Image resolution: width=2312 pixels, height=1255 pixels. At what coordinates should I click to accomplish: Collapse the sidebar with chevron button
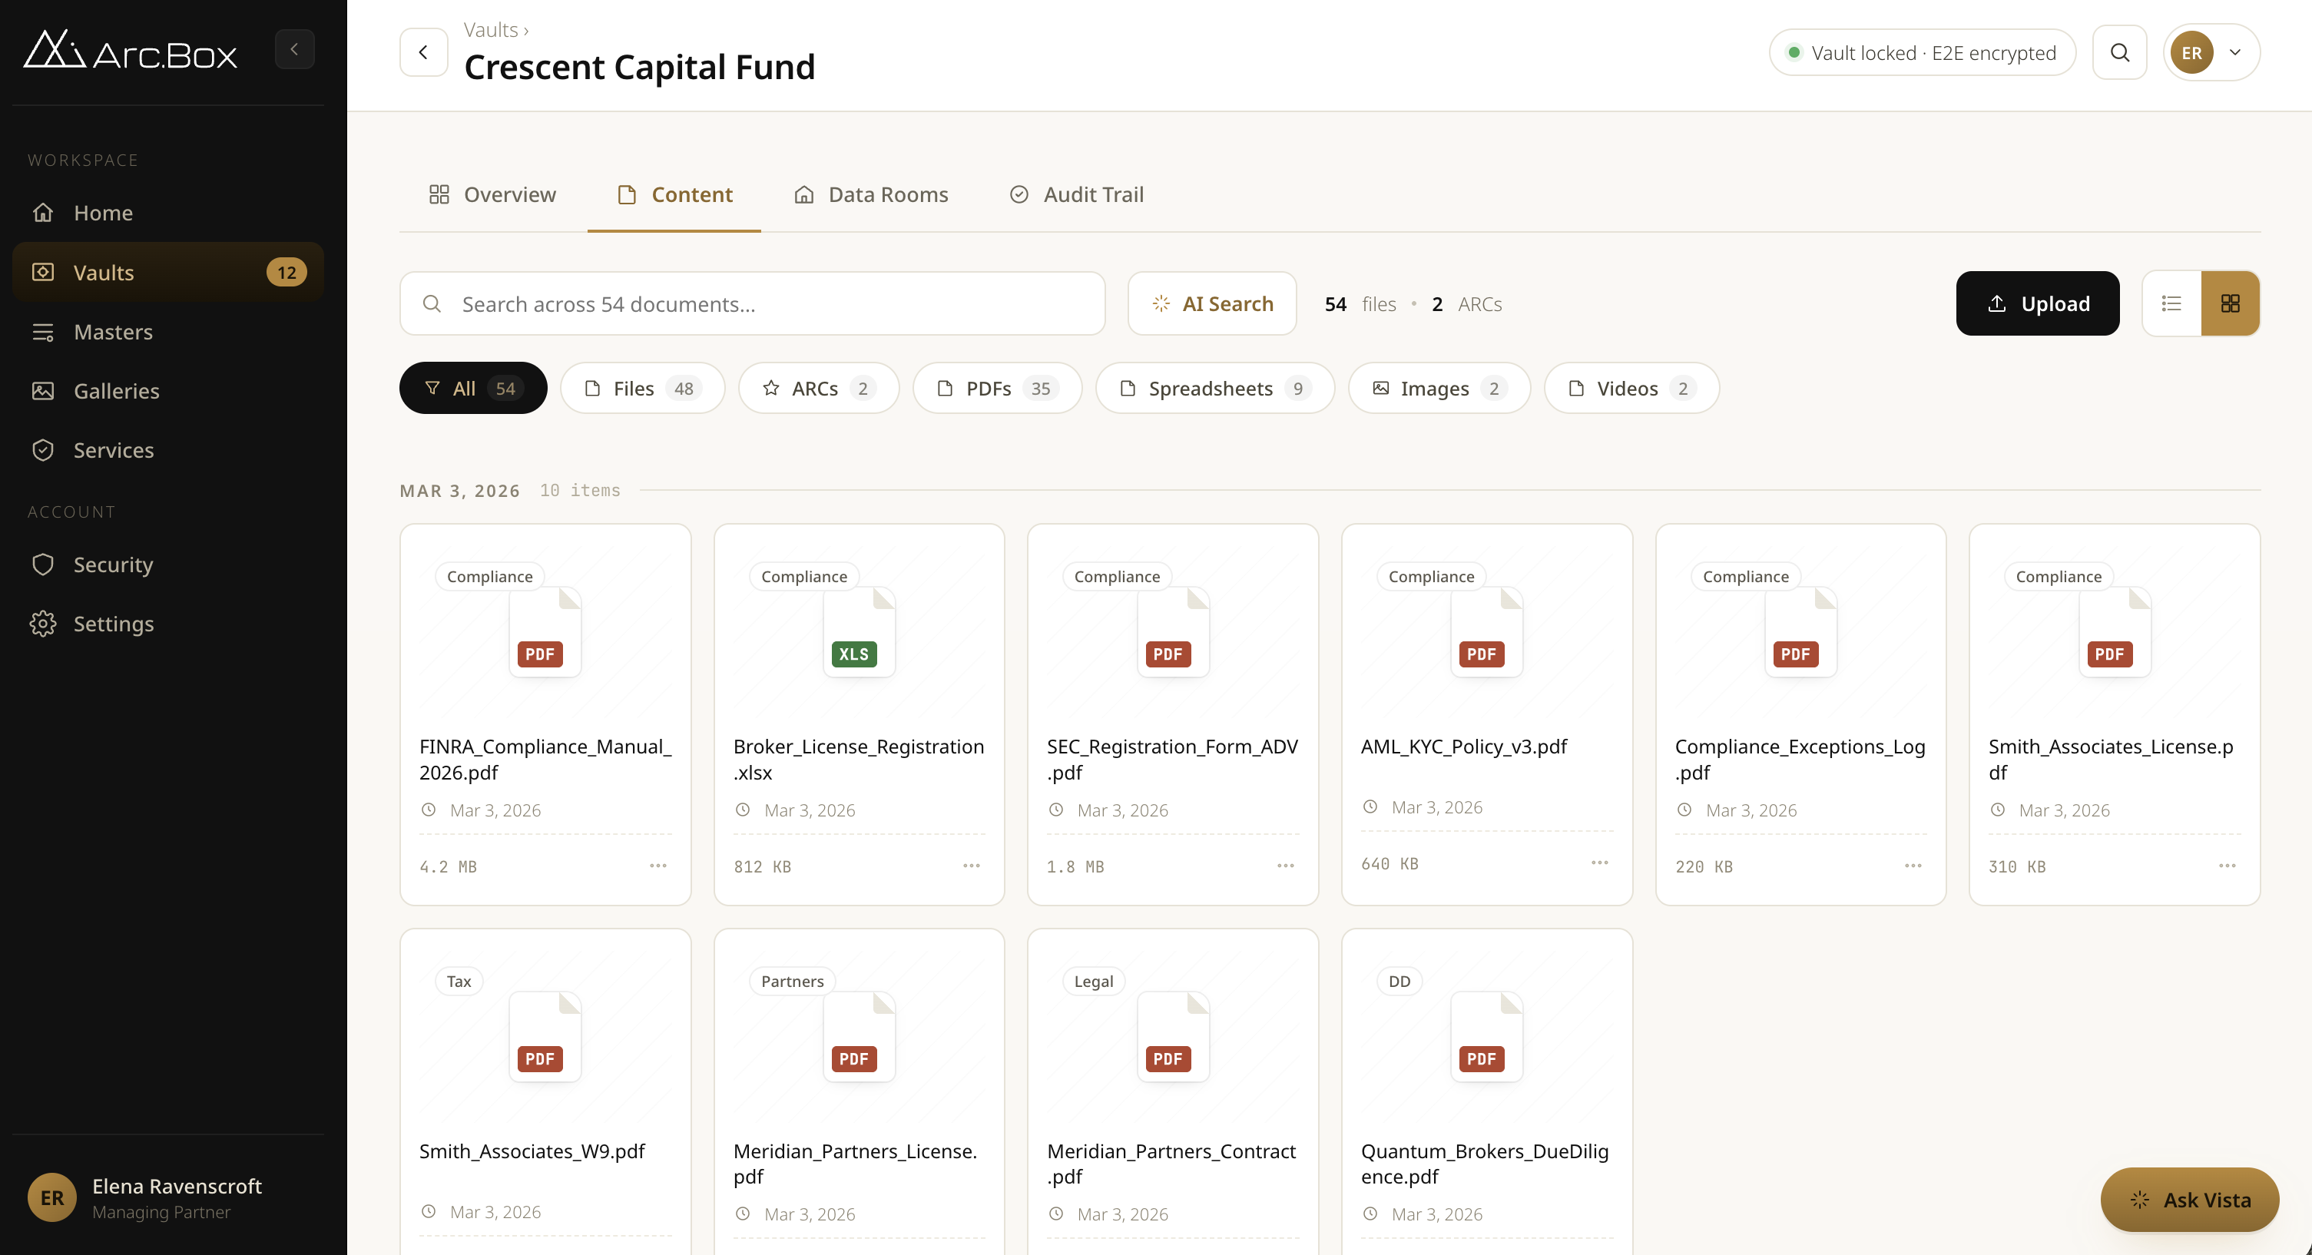click(x=294, y=48)
